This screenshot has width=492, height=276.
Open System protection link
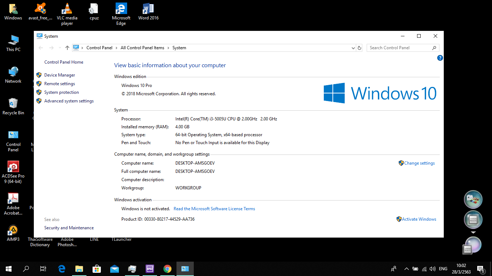(62, 92)
